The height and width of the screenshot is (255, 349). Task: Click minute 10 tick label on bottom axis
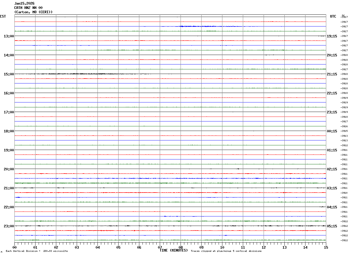pos(222,247)
